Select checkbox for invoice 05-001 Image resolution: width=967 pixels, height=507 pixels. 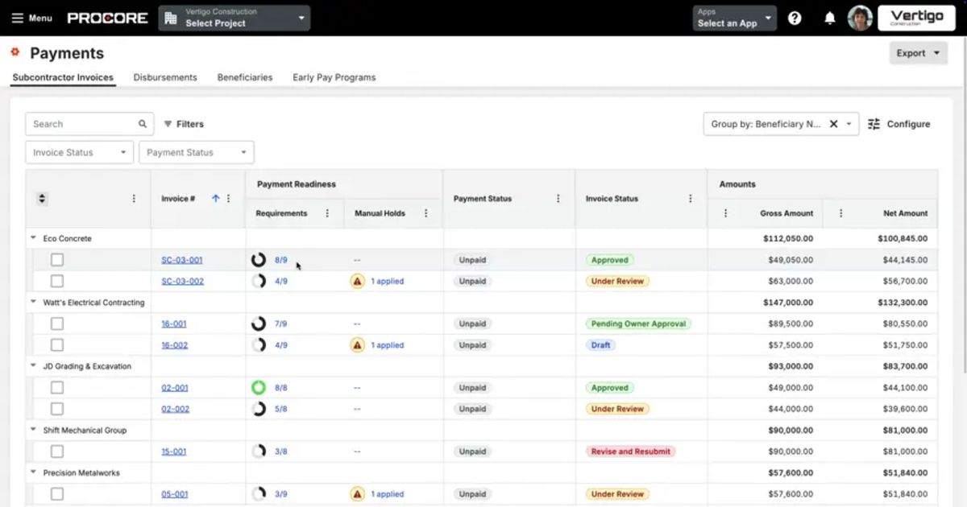(57, 494)
